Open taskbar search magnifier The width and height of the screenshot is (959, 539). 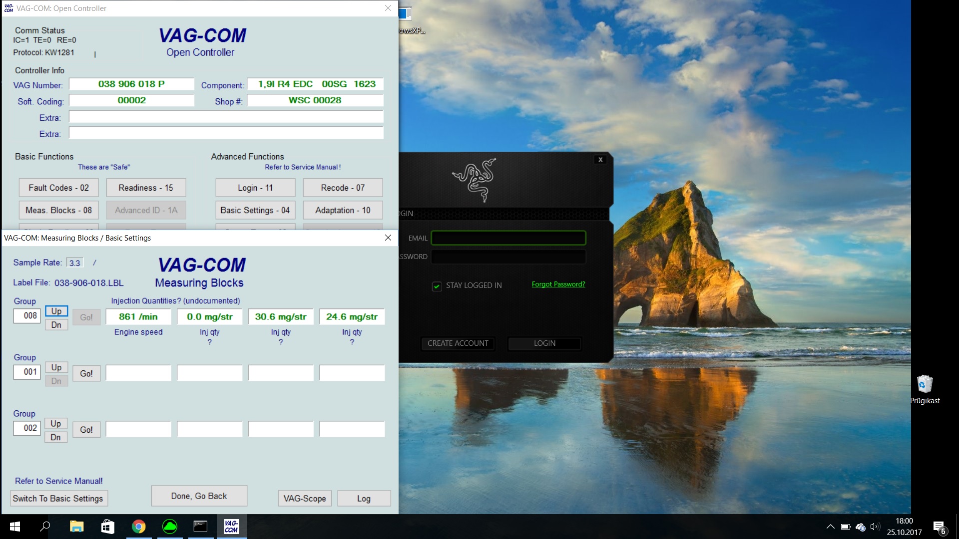(x=45, y=527)
